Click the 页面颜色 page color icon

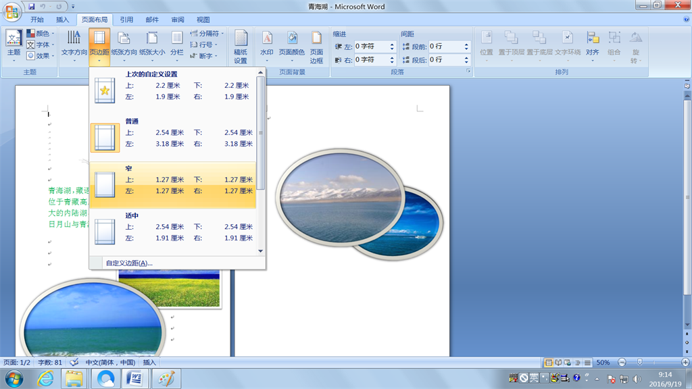(x=292, y=41)
